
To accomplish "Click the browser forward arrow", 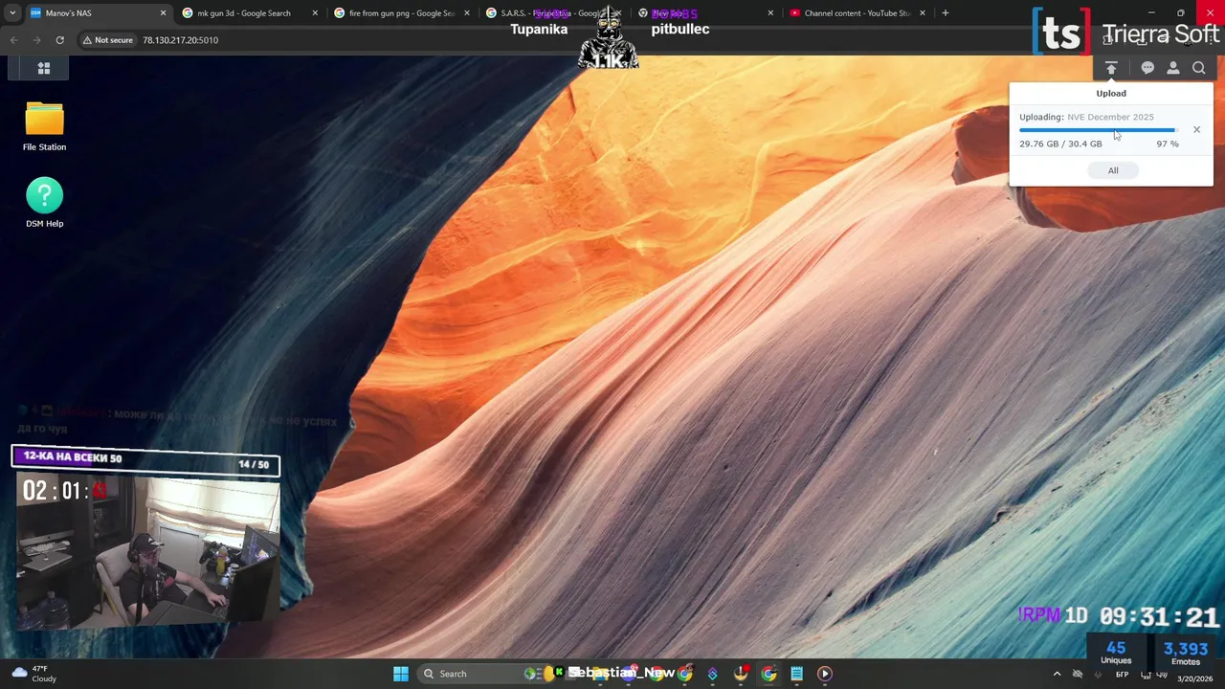I will point(36,40).
